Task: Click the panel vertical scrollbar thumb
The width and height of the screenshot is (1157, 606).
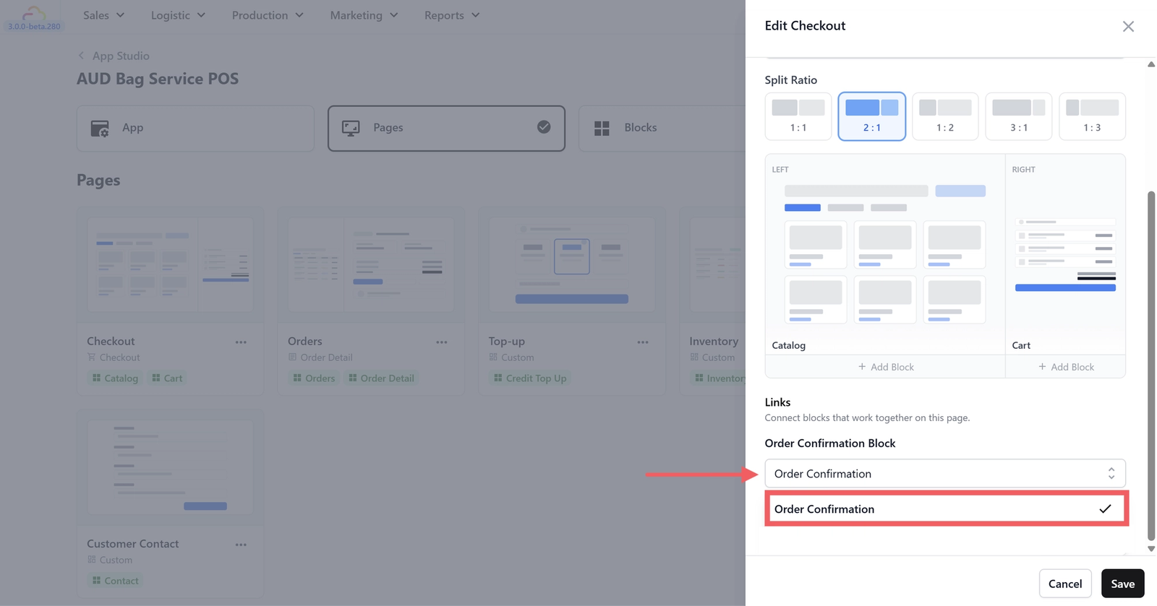Action: 1151,365
